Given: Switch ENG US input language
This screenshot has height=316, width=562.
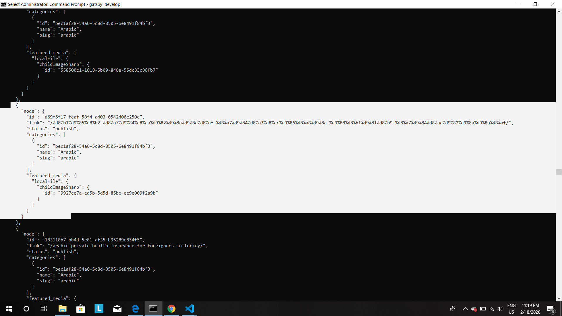Looking at the screenshot, I should click(511, 309).
